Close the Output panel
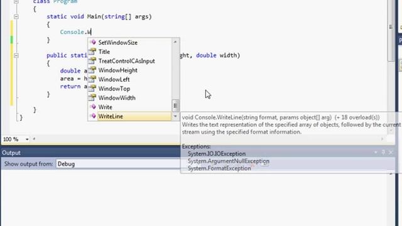Screen dimensions: 402x226 click(391, 153)
